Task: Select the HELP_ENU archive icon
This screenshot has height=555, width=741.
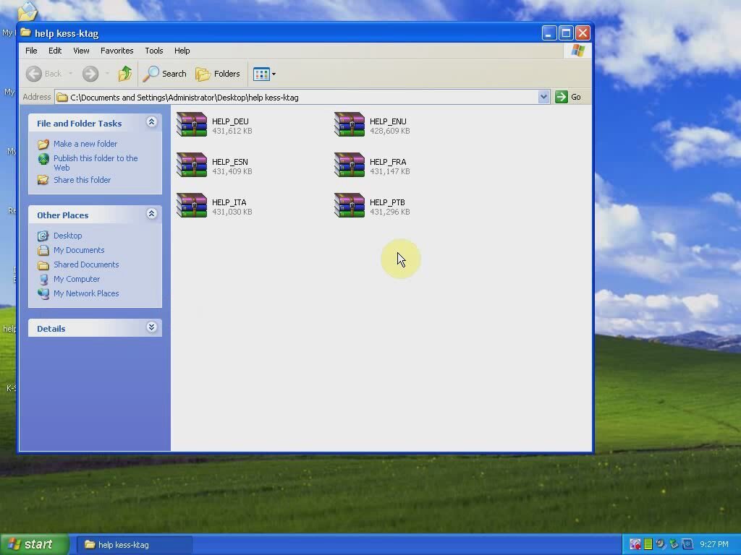Action: pos(350,124)
